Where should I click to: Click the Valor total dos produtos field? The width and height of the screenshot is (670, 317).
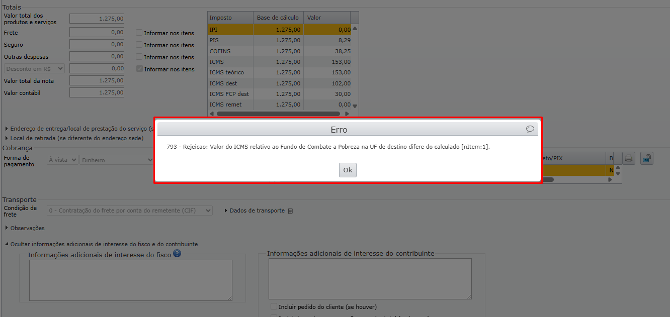click(97, 19)
